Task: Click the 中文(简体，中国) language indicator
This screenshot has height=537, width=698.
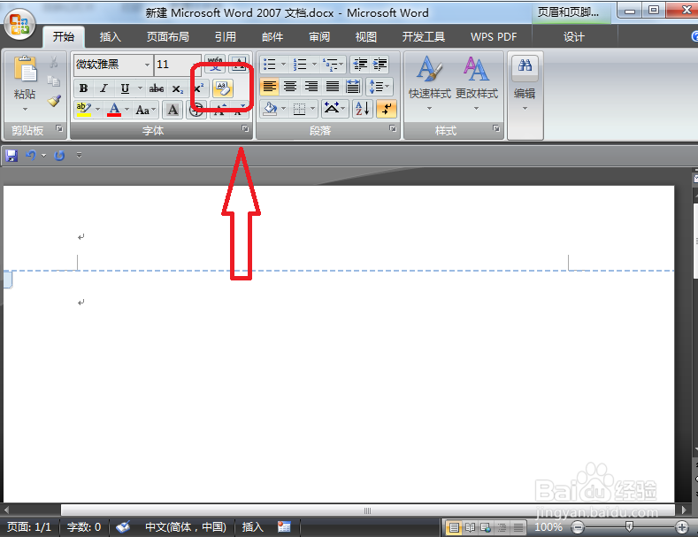Action: [x=186, y=527]
